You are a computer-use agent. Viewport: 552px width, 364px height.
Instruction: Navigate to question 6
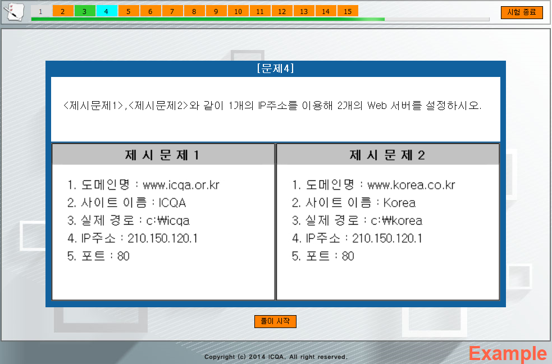tap(150, 11)
